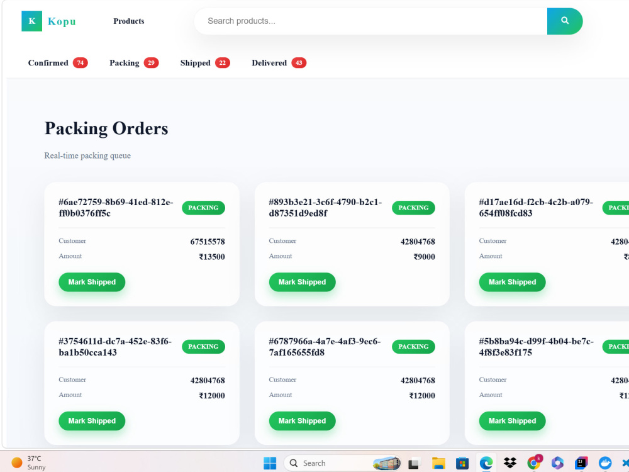The width and height of the screenshot is (629, 472).
Task: Switch to Microsoft Edge in the taskbar
Action: (486, 463)
